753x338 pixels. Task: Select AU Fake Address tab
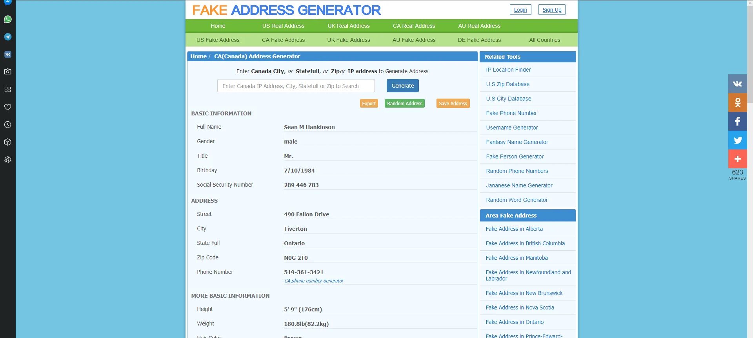414,40
